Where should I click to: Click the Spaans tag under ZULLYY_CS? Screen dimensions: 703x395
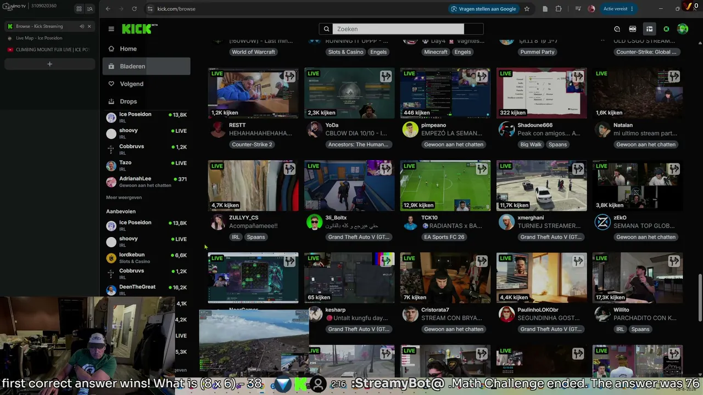pos(256,238)
